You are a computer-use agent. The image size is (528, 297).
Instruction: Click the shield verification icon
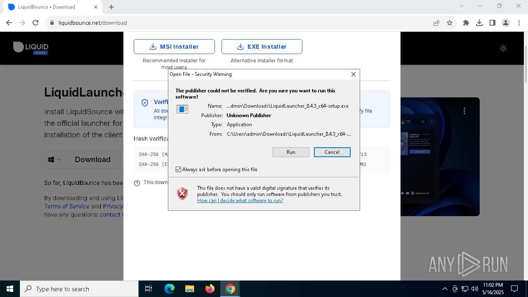pos(145,103)
